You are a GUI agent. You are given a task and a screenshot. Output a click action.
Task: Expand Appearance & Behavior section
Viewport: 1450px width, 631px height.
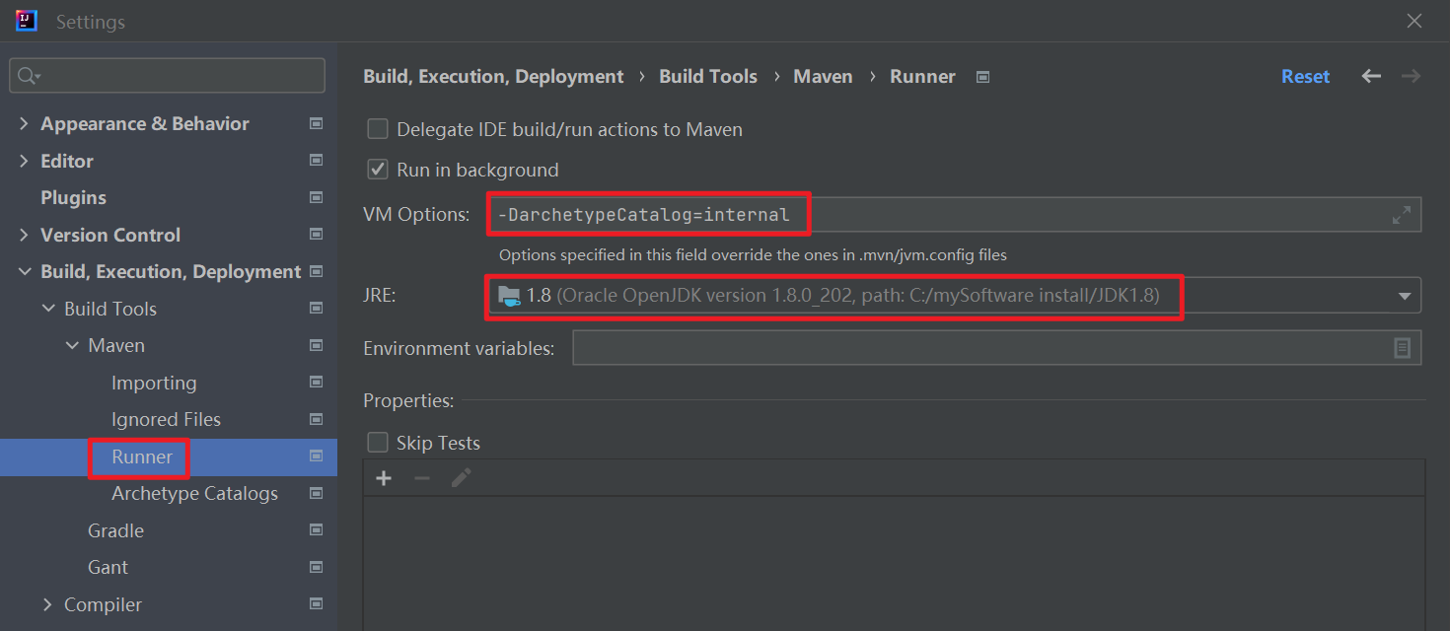pos(24,124)
